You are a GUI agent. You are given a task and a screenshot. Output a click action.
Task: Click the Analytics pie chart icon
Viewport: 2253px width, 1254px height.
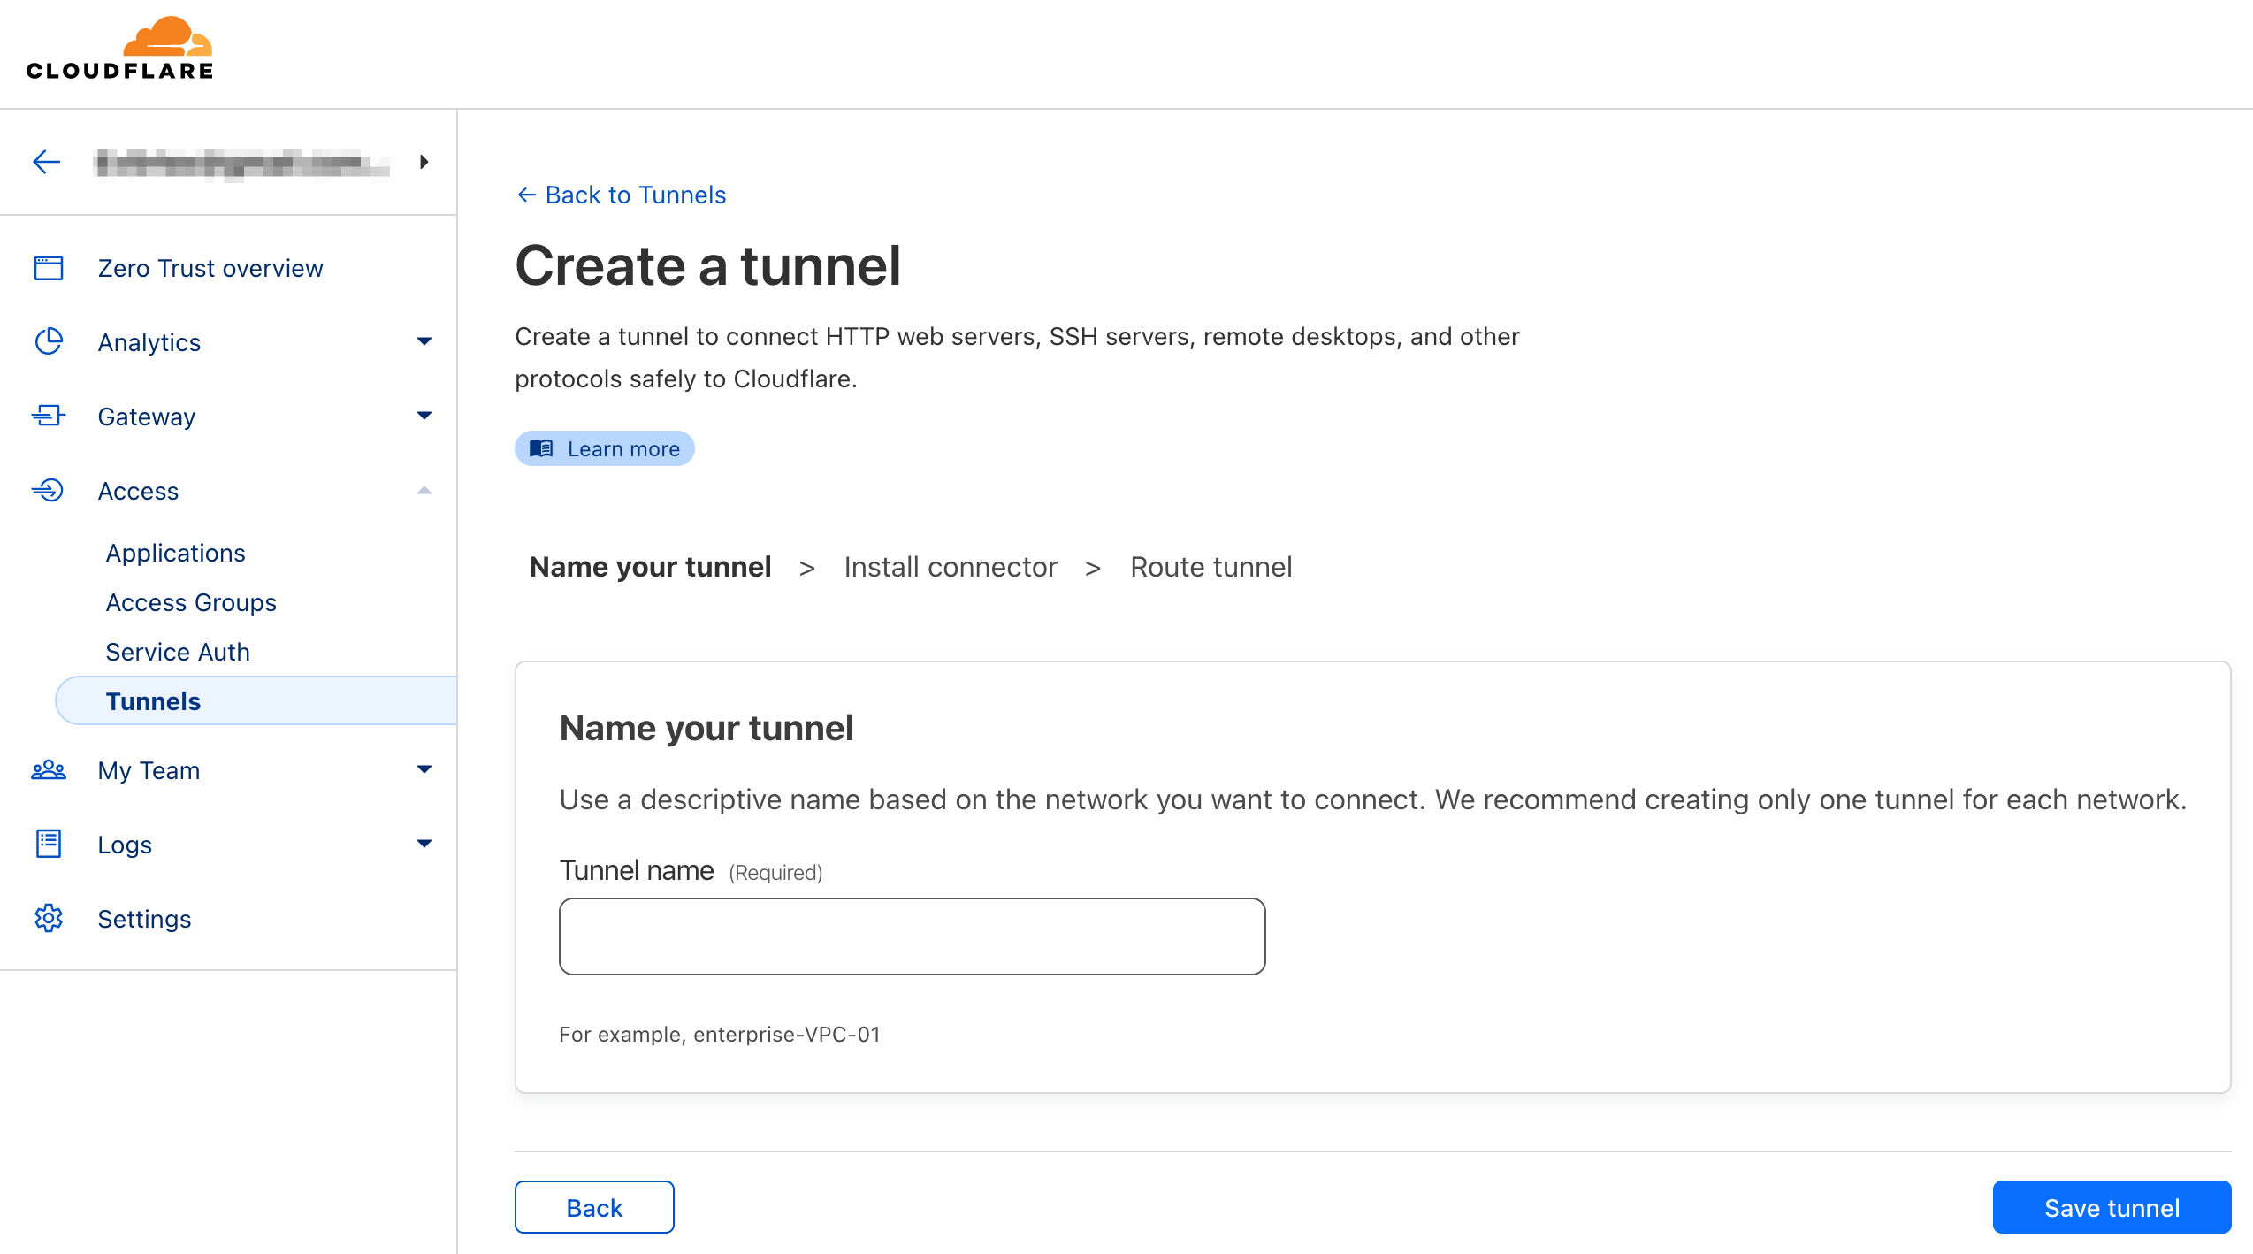coord(49,341)
